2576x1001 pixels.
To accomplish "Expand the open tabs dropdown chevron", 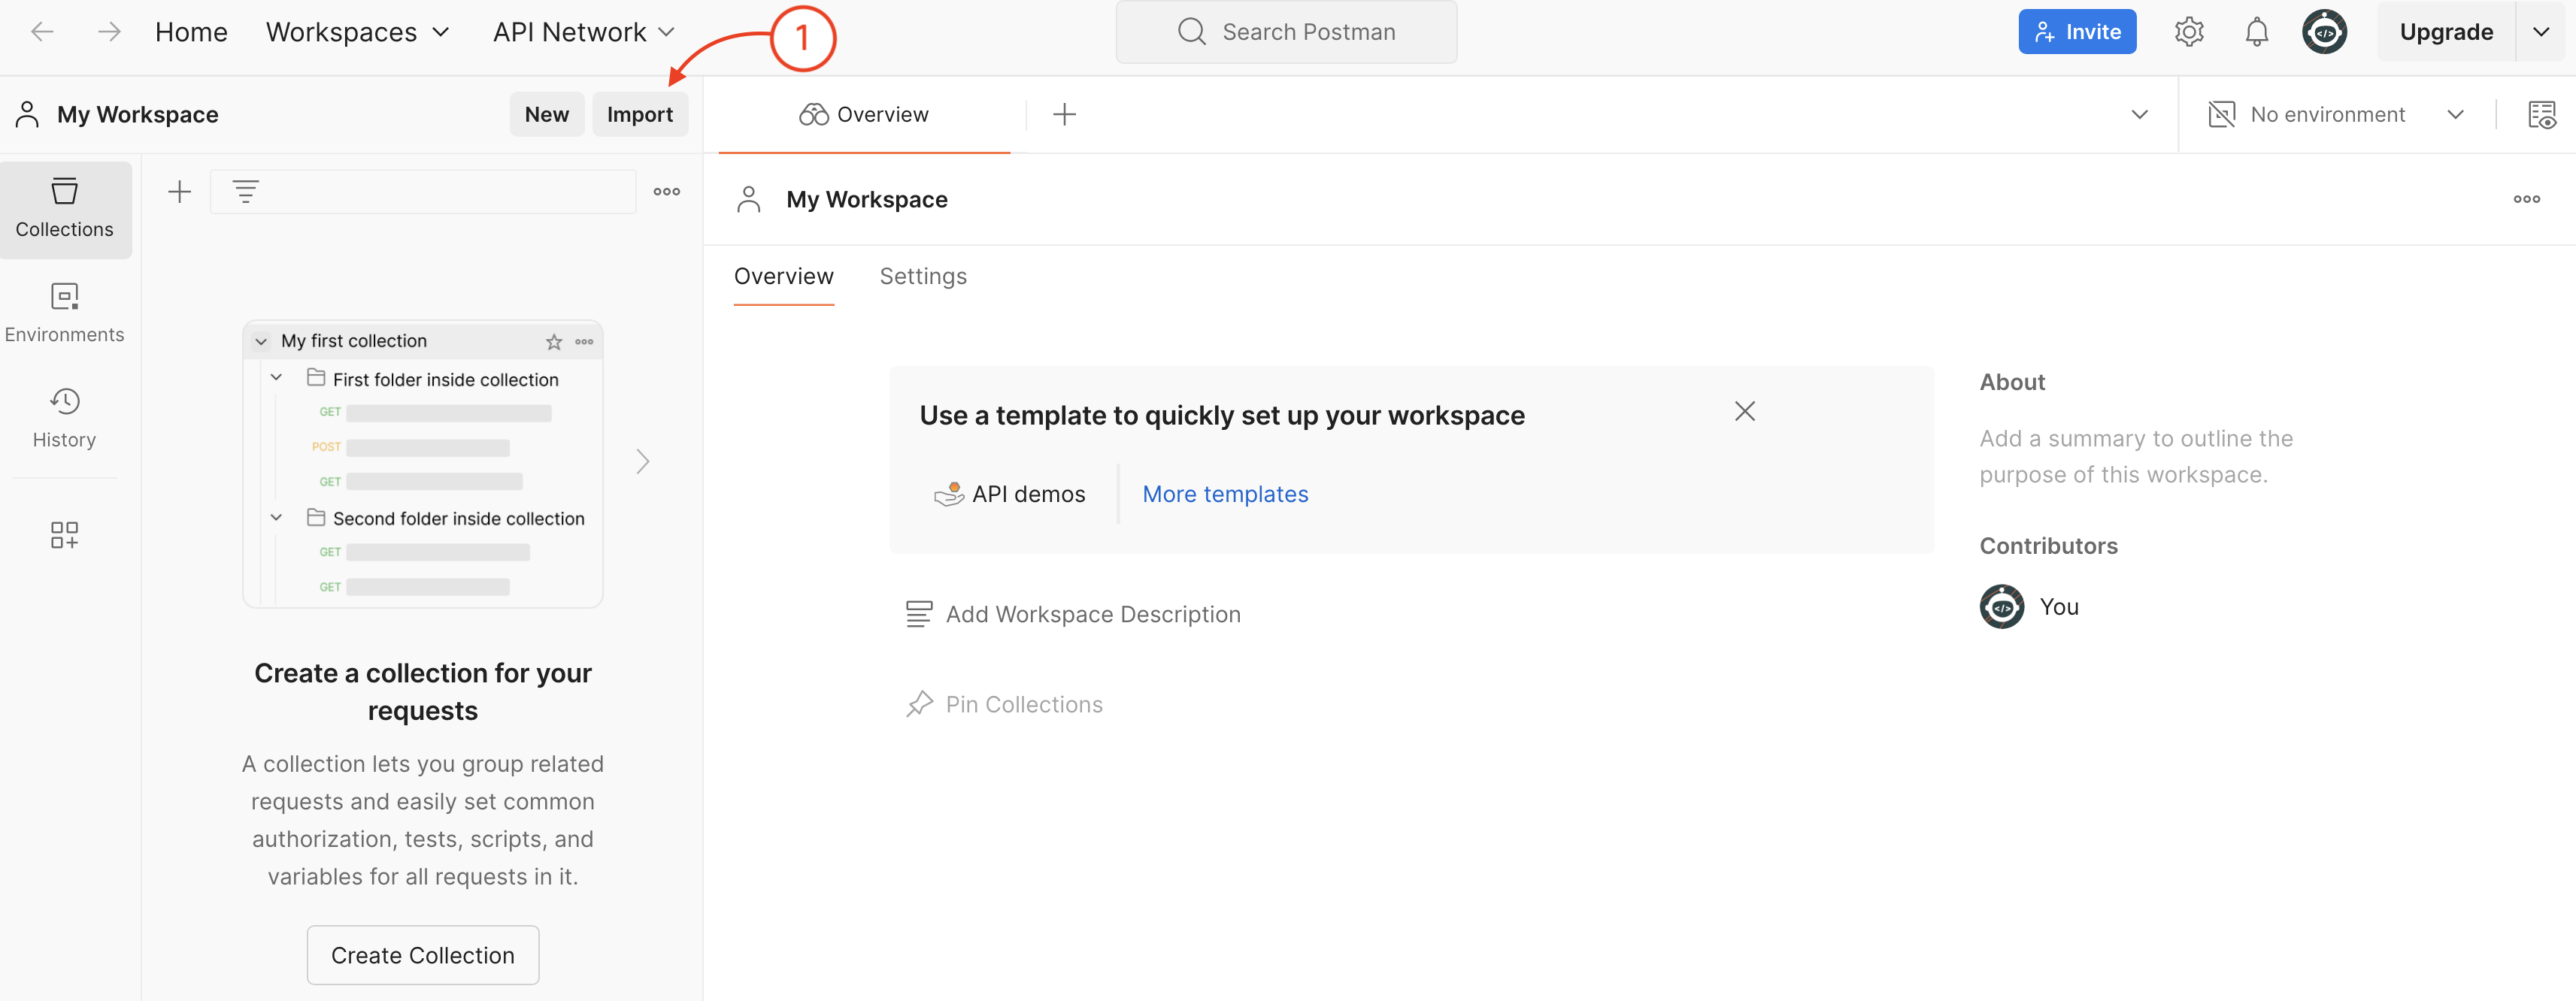I will (2140, 115).
